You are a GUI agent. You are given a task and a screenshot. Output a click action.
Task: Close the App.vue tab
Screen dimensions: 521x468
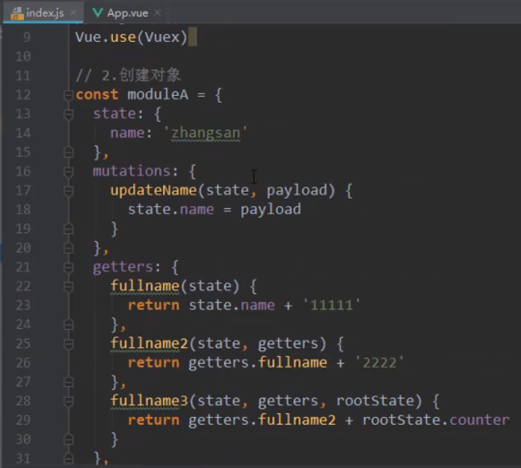(x=158, y=12)
